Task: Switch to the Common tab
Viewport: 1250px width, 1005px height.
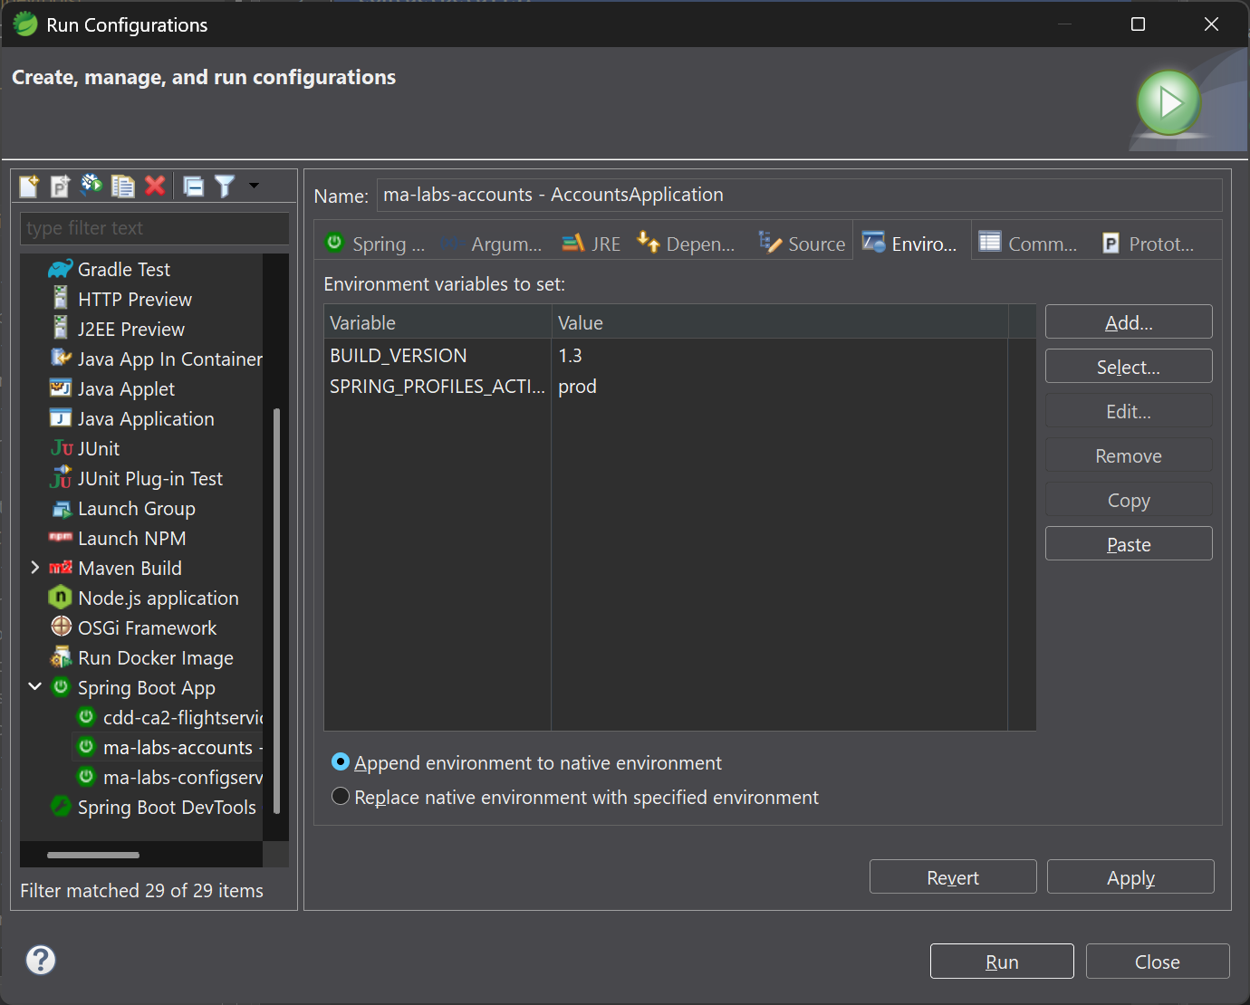Action: point(1029,244)
